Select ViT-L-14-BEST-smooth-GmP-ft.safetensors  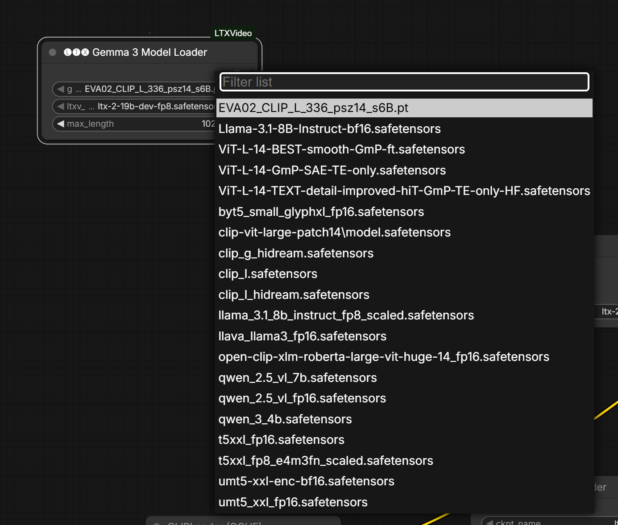(x=404, y=149)
